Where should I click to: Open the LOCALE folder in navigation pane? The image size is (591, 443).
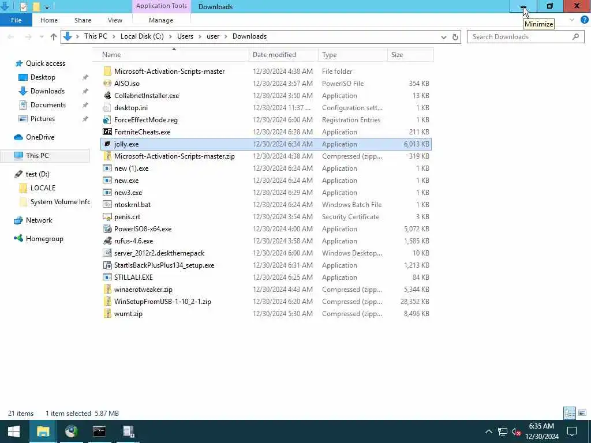tap(43, 188)
